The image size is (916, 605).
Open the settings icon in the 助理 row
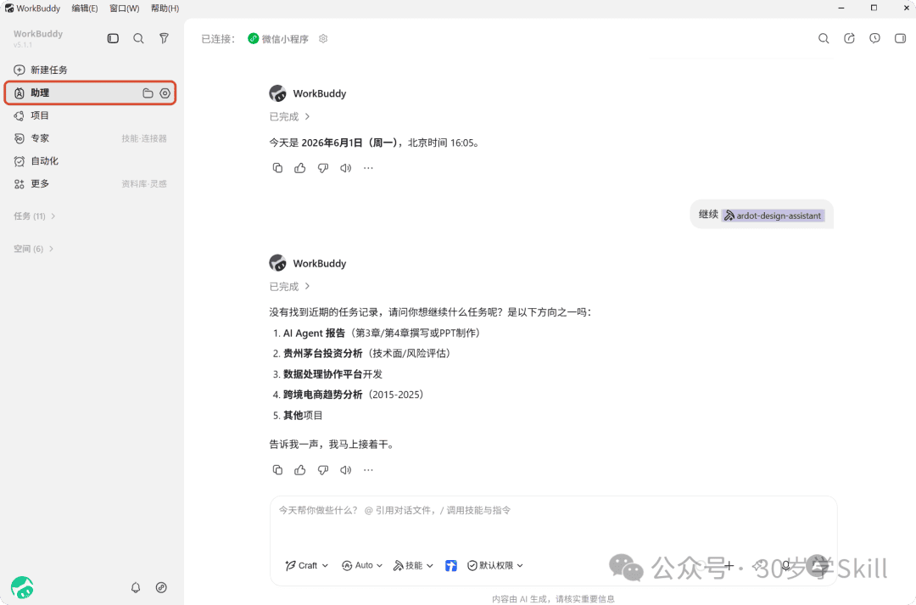[165, 93]
